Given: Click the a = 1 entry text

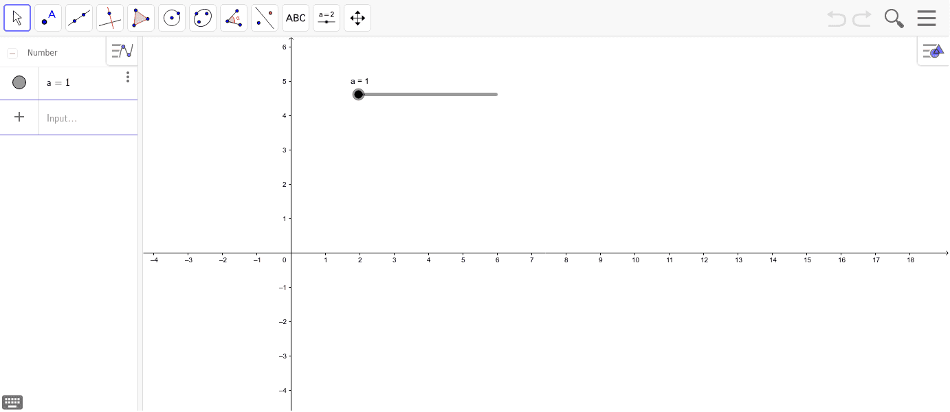Looking at the screenshot, I should pyautogui.click(x=58, y=83).
